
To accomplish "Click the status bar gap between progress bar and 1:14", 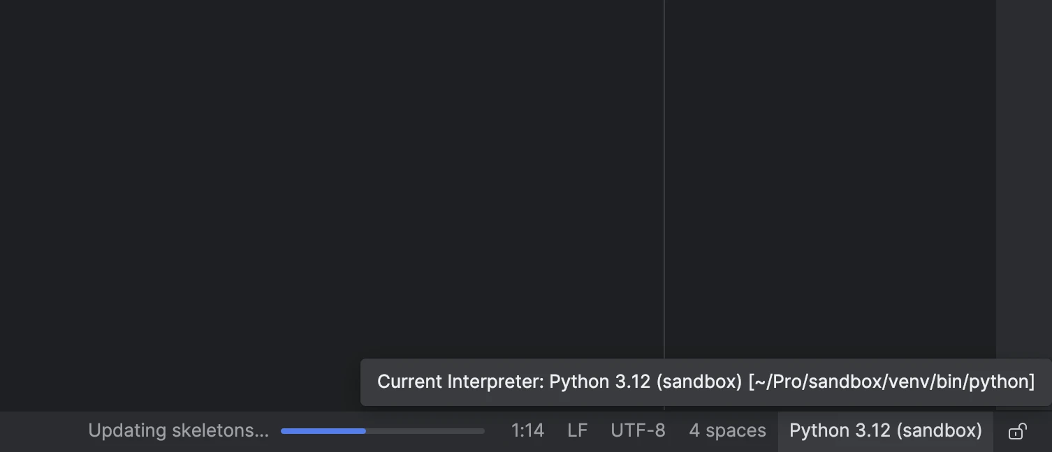I will tap(497, 431).
